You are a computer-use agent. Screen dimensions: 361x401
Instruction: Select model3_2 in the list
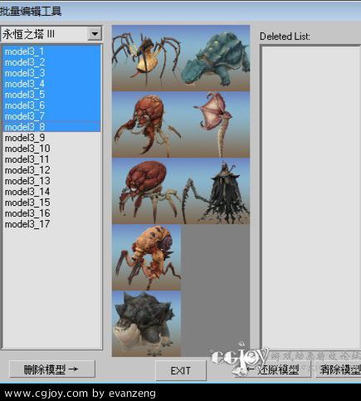click(51, 62)
